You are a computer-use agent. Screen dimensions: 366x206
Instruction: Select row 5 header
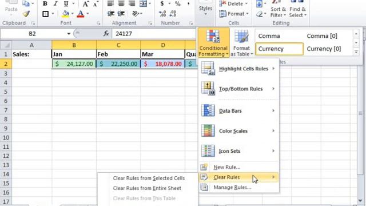[x=6, y=92]
